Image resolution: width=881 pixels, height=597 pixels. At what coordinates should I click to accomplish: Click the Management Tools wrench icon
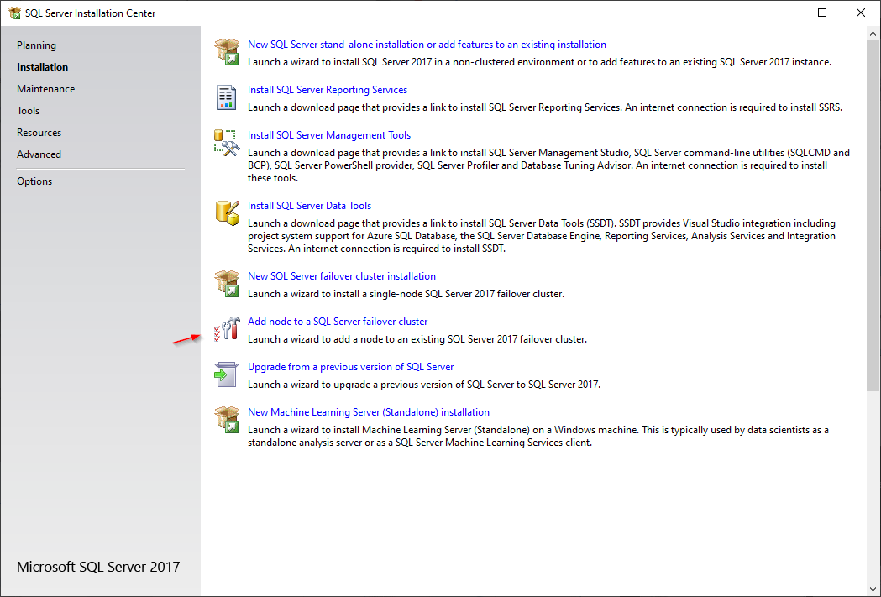[227, 143]
